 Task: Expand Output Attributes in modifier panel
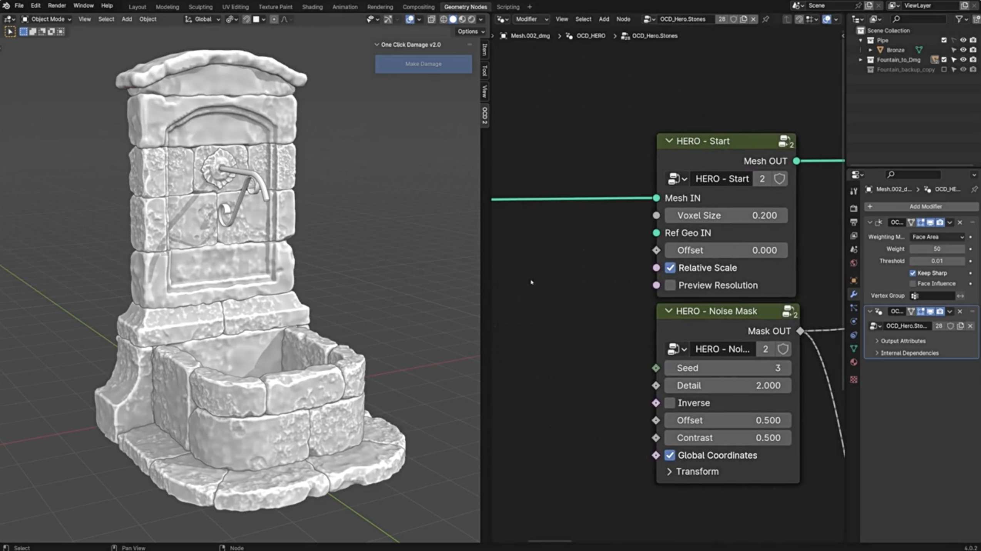tap(903, 341)
